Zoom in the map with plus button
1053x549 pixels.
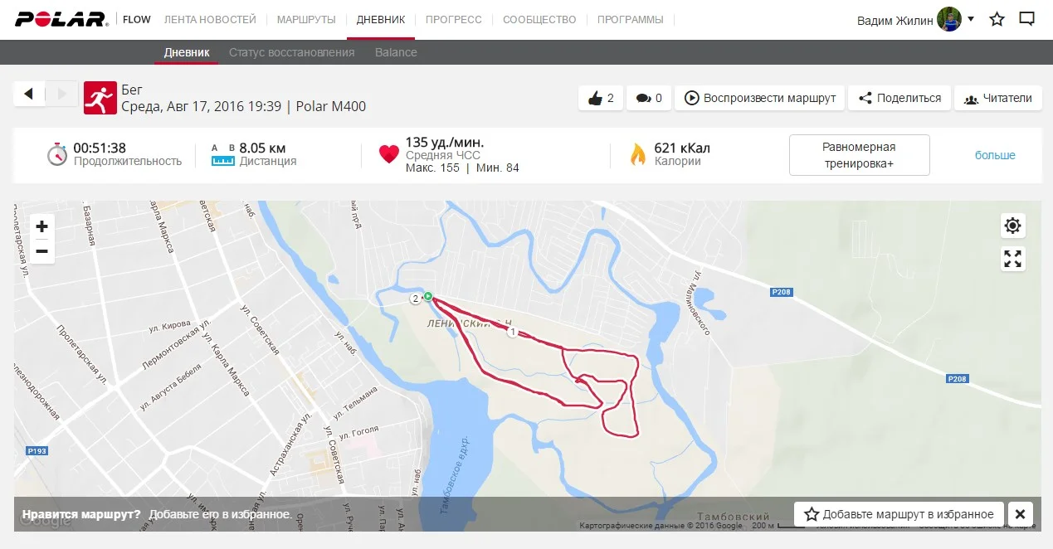click(41, 226)
